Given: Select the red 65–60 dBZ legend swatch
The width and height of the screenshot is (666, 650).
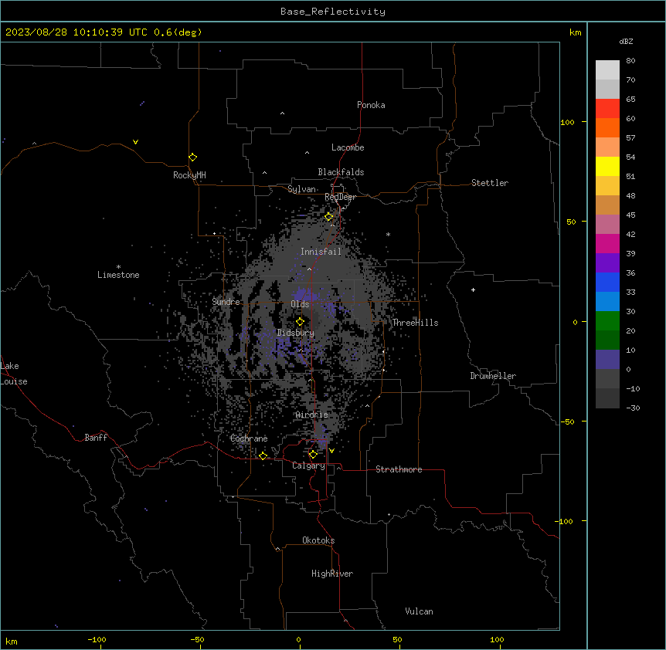Looking at the screenshot, I should (607, 108).
